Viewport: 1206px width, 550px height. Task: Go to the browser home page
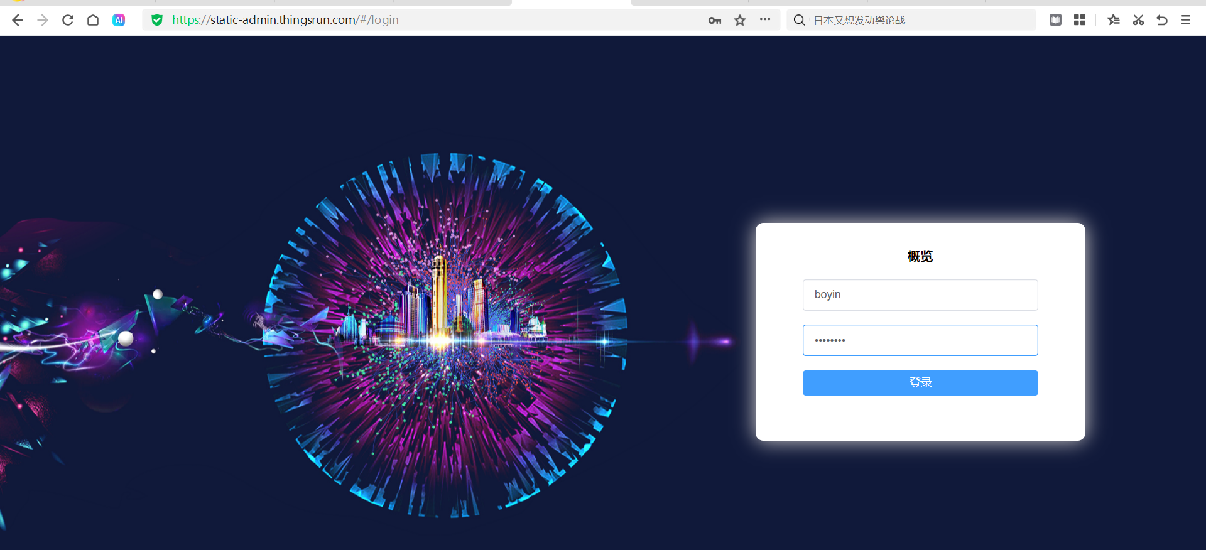[93, 20]
